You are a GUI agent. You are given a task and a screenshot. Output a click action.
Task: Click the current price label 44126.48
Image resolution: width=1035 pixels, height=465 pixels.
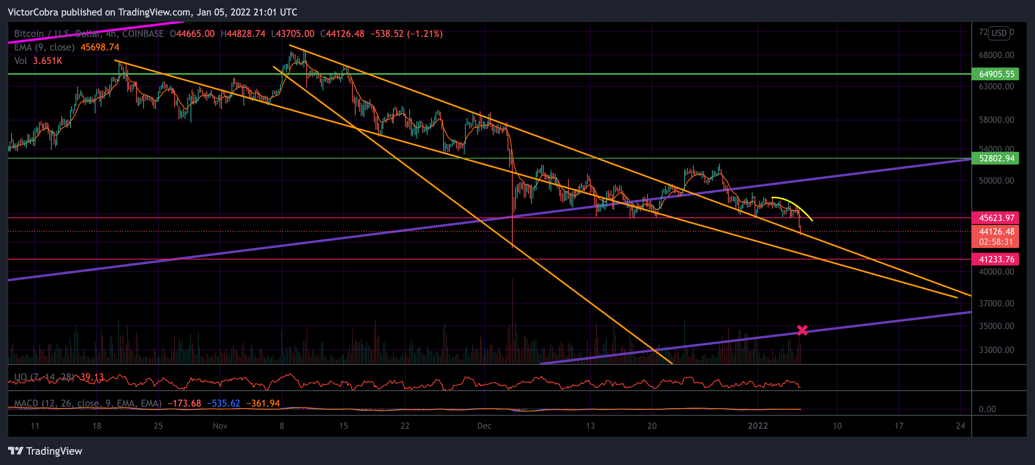(996, 231)
